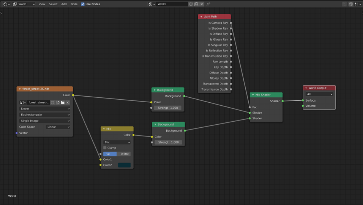Open the Select menu

click(53, 4)
